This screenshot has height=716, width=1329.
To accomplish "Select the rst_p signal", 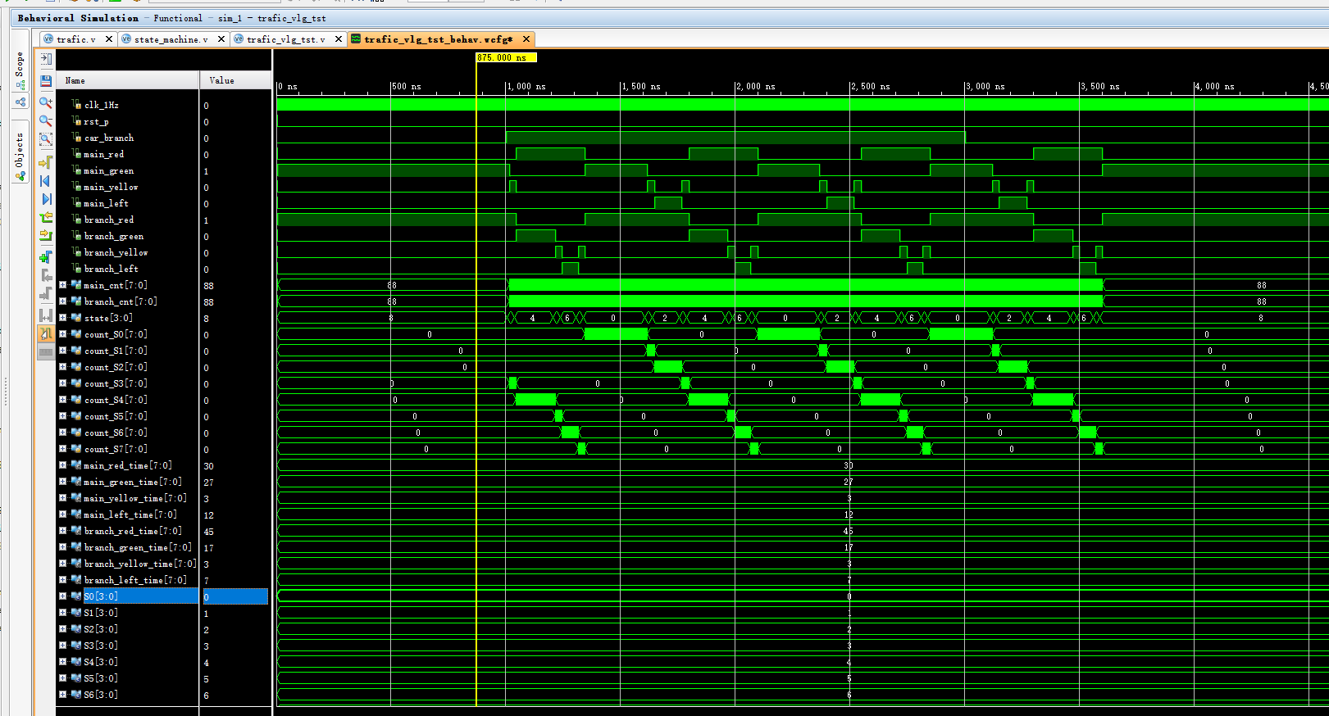I will click(96, 121).
